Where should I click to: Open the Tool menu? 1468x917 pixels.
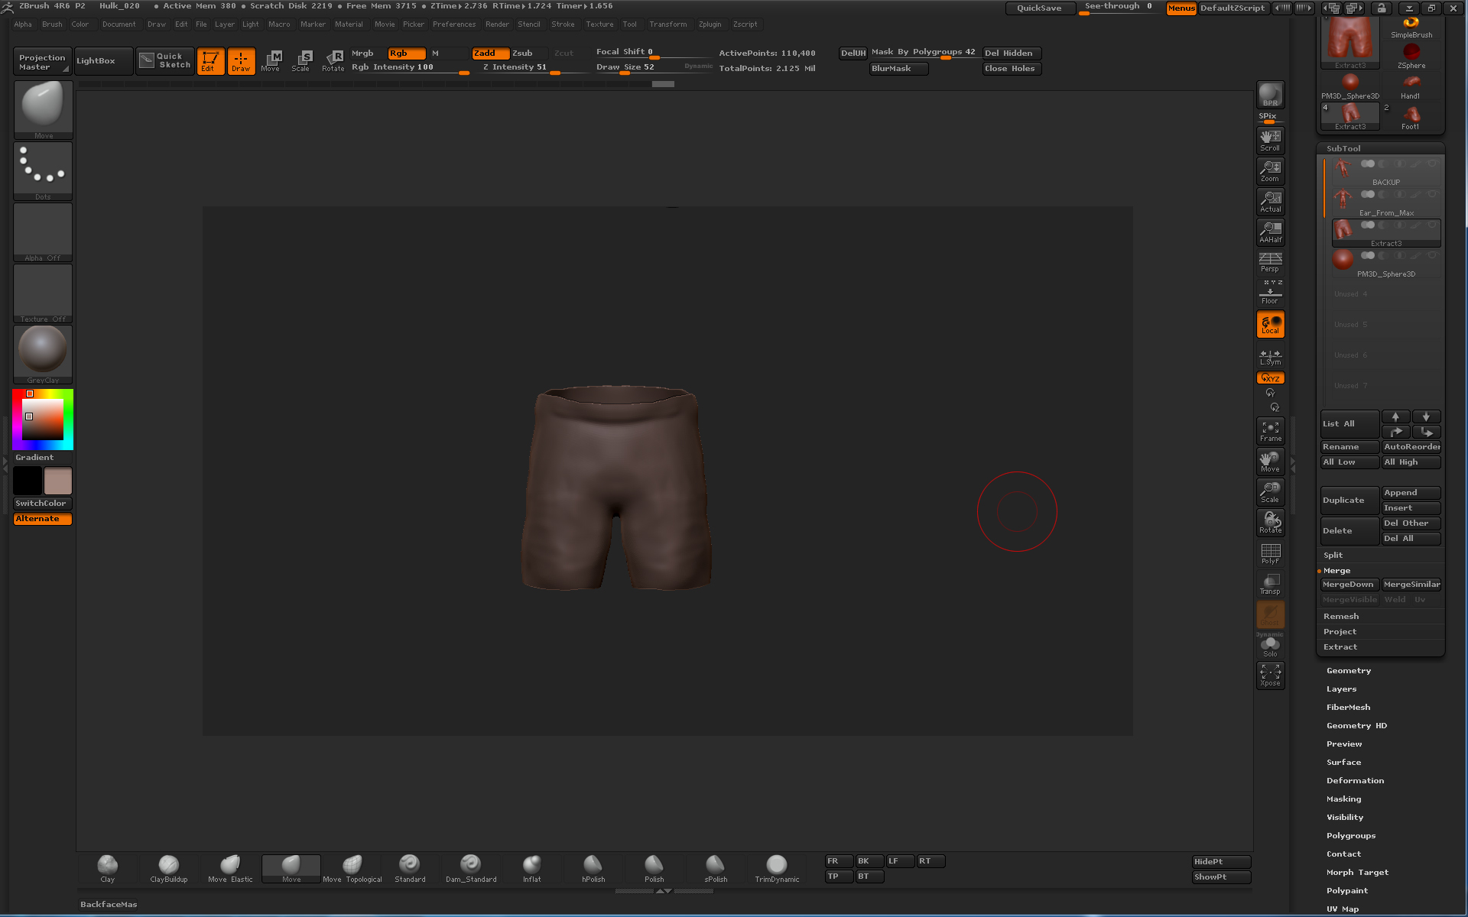click(629, 24)
